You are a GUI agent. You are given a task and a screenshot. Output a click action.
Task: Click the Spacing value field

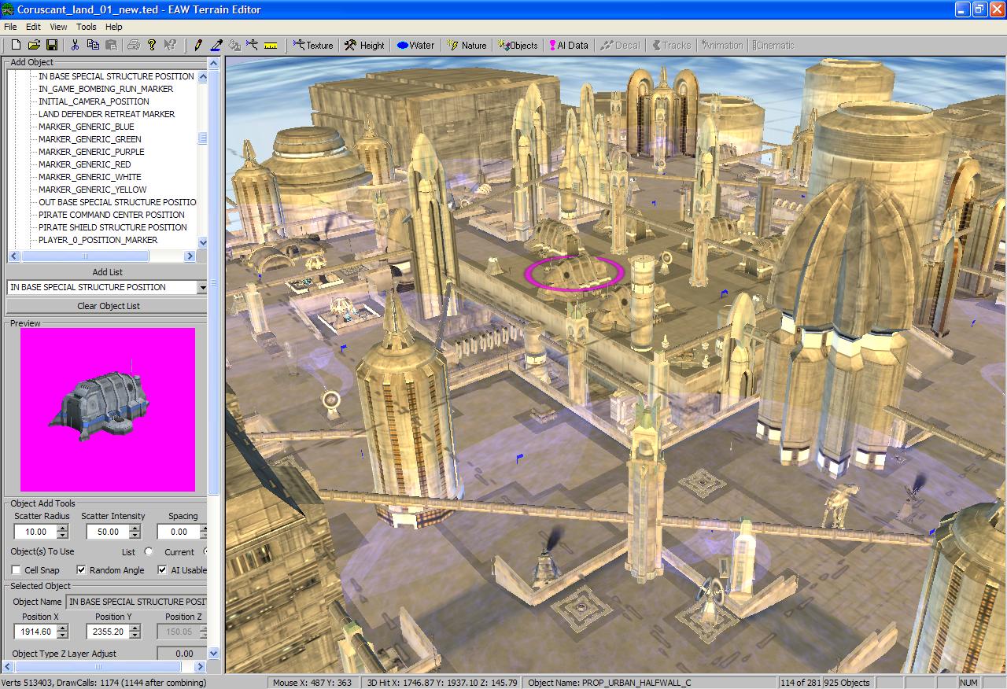pyautogui.click(x=179, y=532)
